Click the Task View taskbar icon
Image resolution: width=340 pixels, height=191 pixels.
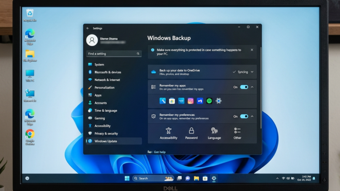pyautogui.click(x=179, y=178)
